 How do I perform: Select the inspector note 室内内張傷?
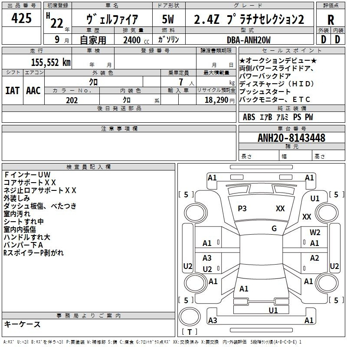pyautogui.click(x=20, y=229)
